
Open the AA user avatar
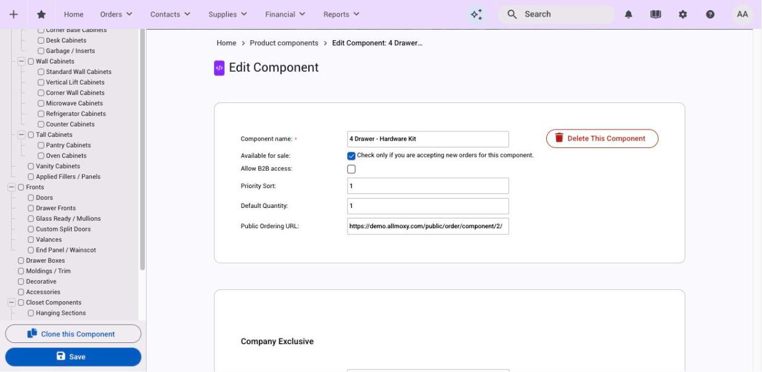(742, 14)
